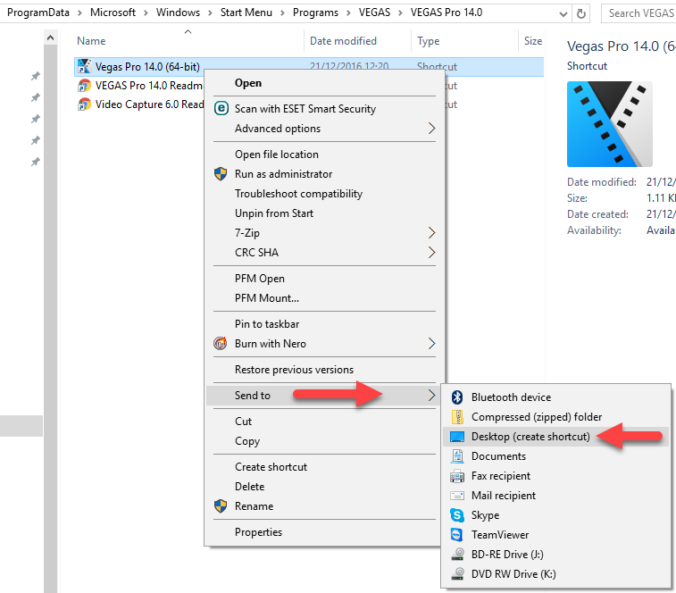Screen dimensions: 676x593
Task: Click the refresh button in address bar
Action: 582,13
